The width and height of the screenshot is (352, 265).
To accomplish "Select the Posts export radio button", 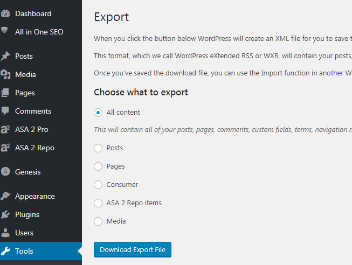I will [x=98, y=148].
